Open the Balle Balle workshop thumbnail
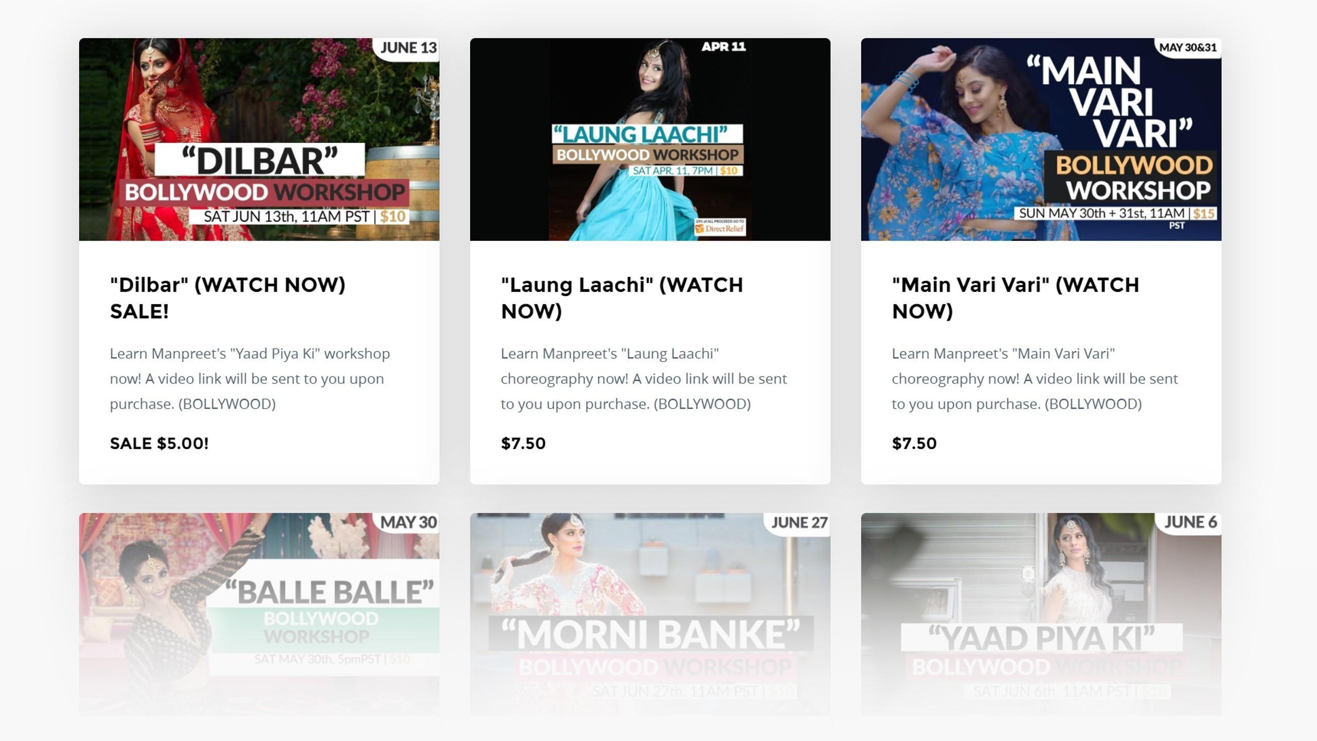 tap(259, 614)
